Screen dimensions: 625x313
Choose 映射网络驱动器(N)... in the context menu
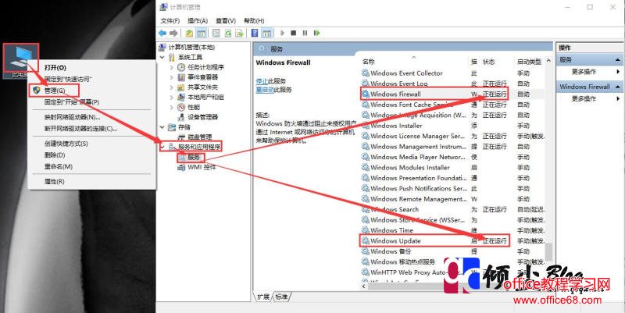coord(91,117)
